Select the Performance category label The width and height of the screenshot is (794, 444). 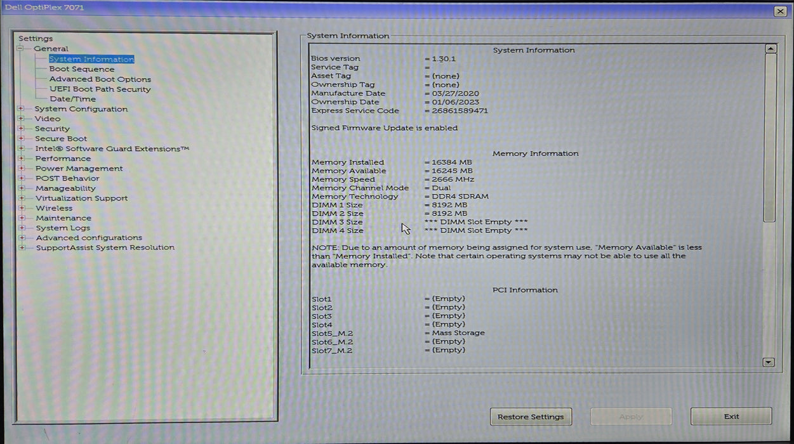click(63, 159)
